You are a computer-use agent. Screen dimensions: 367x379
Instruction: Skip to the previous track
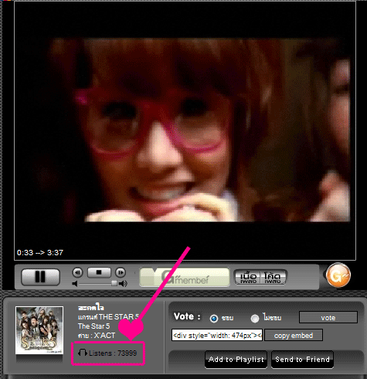[77, 272]
